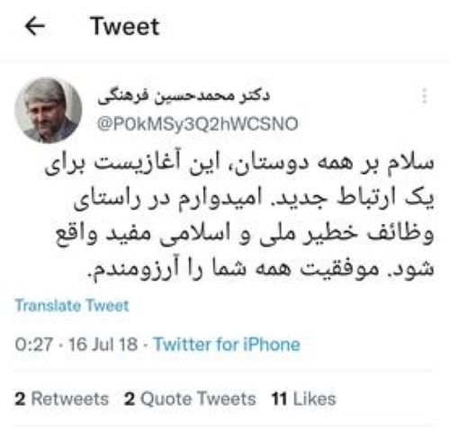The height and width of the screenshot is (430, 450).
Task: Open the Twitter for iPhone source link
Action: click(x=227, y=344)
